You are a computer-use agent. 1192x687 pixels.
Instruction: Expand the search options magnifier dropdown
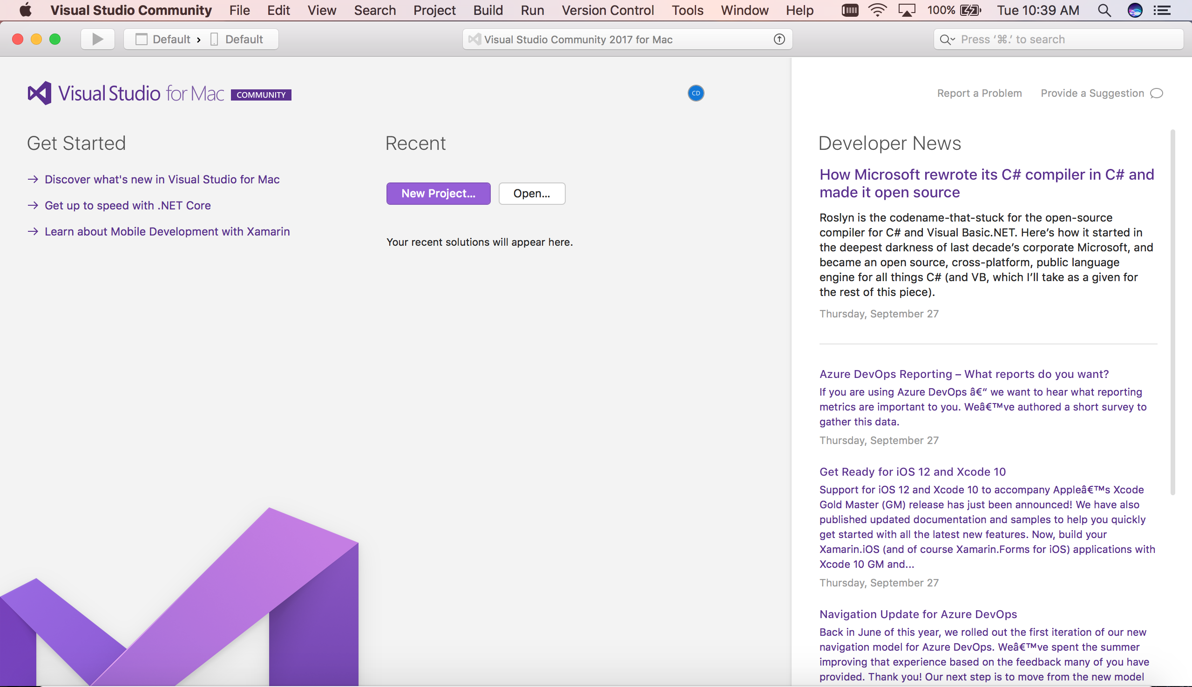pos(947,40)
